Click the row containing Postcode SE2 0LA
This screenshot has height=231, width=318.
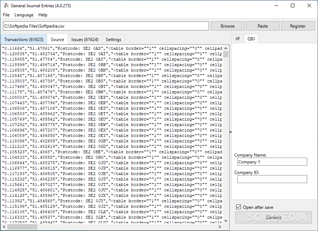[x=112, y=212]
